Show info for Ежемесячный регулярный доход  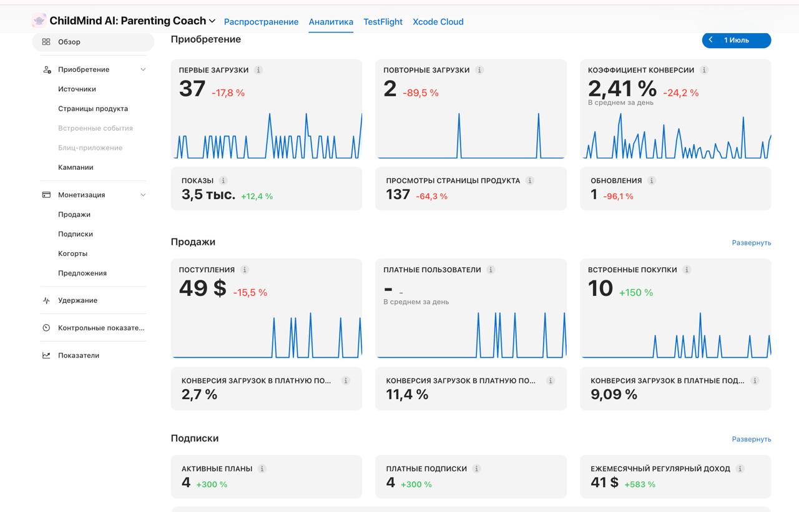tap(740, 468)
